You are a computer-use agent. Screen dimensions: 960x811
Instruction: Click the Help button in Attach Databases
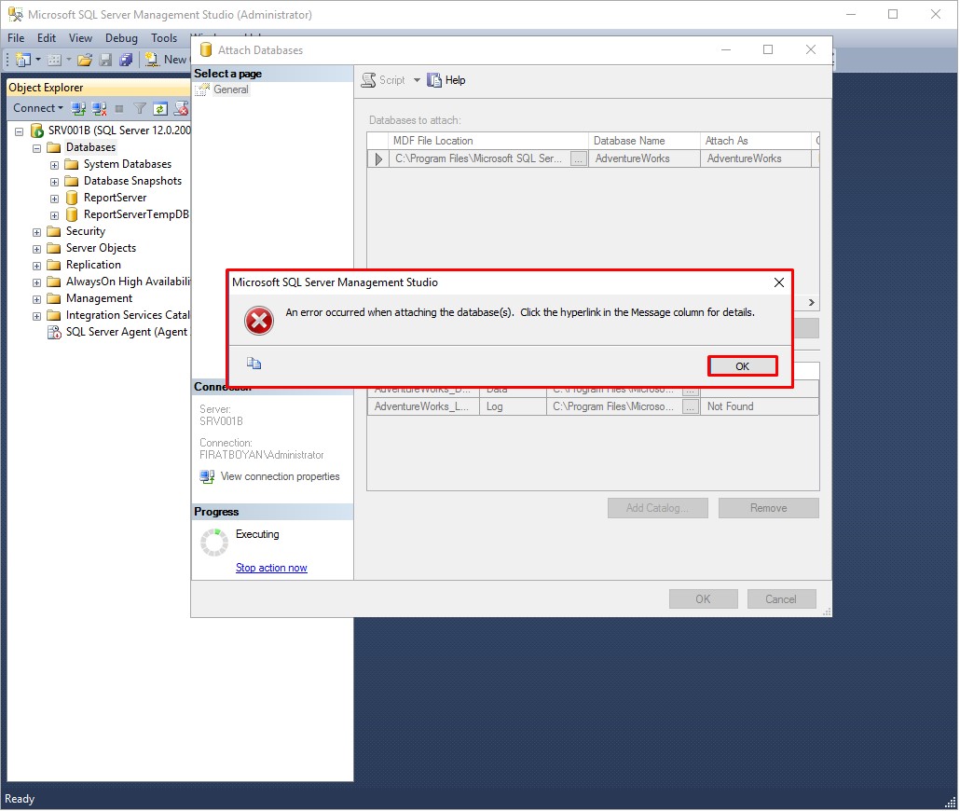pos(446,80)
